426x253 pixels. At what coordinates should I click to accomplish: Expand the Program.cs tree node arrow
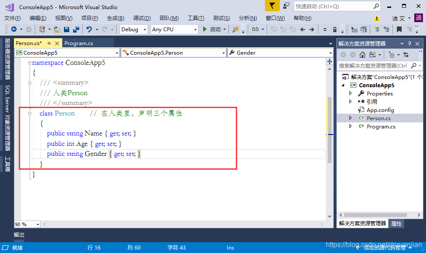(x=350, y=126)
